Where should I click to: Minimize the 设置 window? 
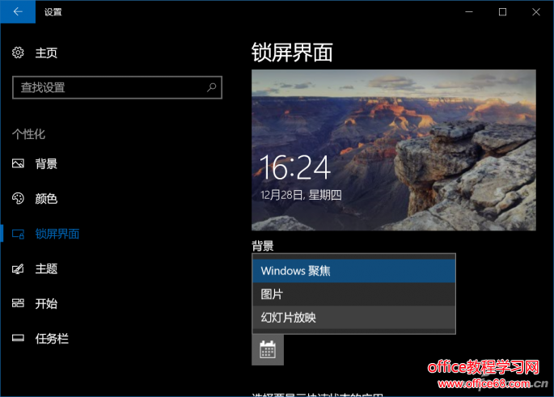coord(469,11)
